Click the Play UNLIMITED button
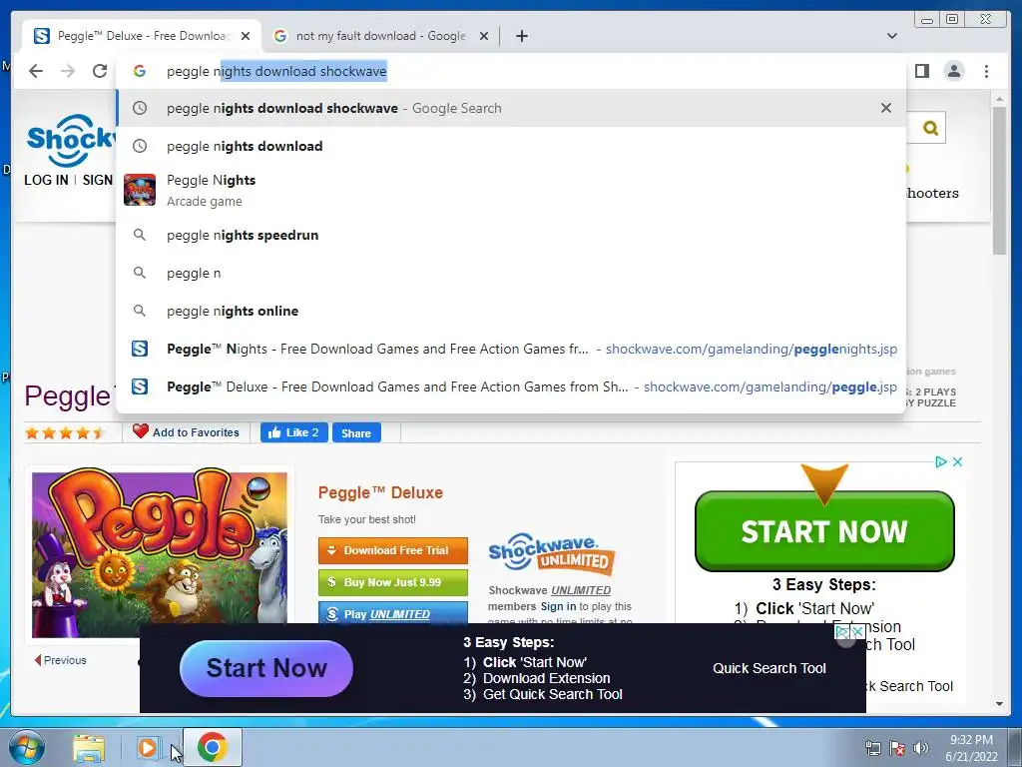Viewport: 1022px width, 767px height. point(393,613)
